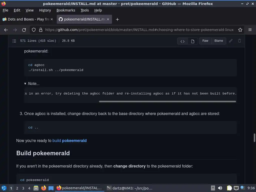The height and width of the screenshot is (192, 256).
Task: Bookmark this page with the star icon
Action: [240, 30]
